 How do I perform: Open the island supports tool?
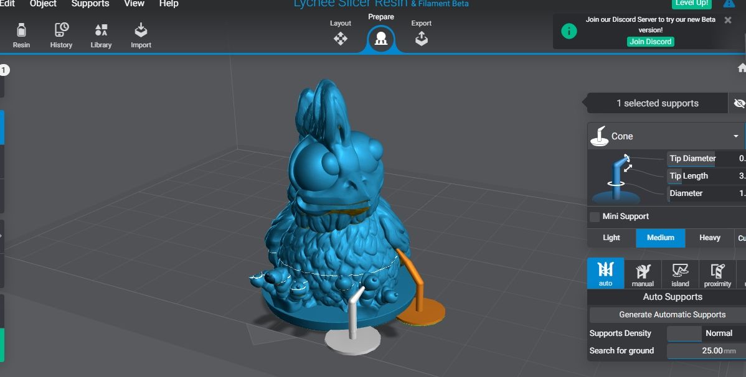[x=679, y=273]
